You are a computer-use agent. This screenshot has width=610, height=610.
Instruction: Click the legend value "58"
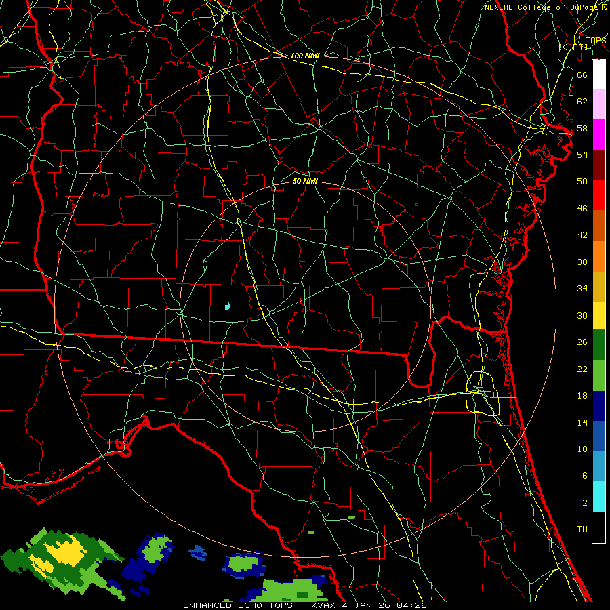click(582, 128)
